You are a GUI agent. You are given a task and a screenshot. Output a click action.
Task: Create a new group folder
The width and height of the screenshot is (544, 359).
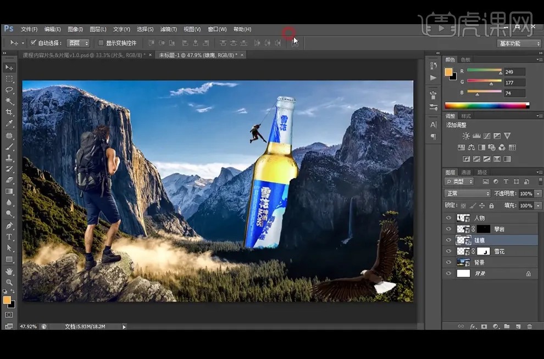click(x=507, y=326)
